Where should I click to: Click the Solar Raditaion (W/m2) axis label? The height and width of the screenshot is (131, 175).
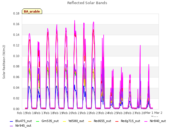click(x=4, y=62)
